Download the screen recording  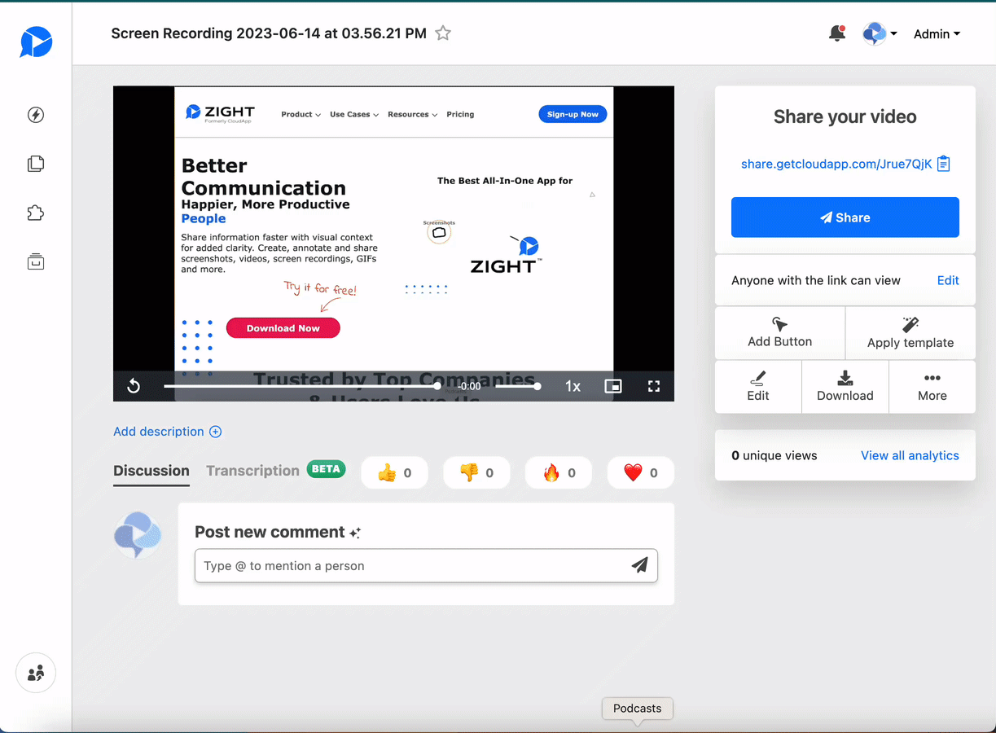[845, 387]
